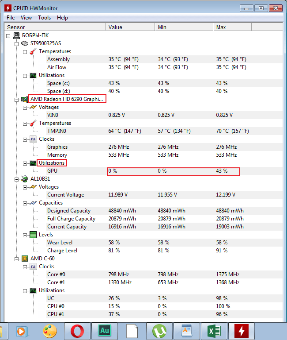
Task: Open the Help menu
Action: [62, 18]
